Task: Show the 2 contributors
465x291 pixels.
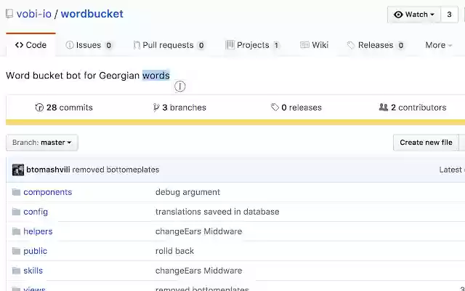Action: click(413, 108)
